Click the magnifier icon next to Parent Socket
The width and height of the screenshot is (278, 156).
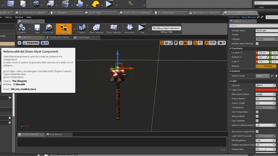pos(272,76)
